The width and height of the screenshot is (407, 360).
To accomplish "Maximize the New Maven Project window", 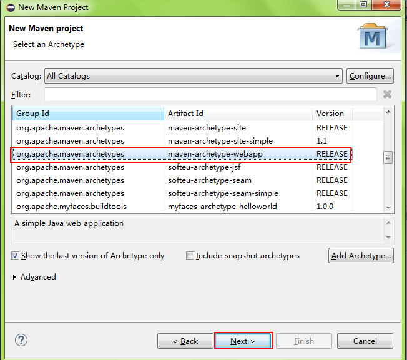I will tap(363, 4).
